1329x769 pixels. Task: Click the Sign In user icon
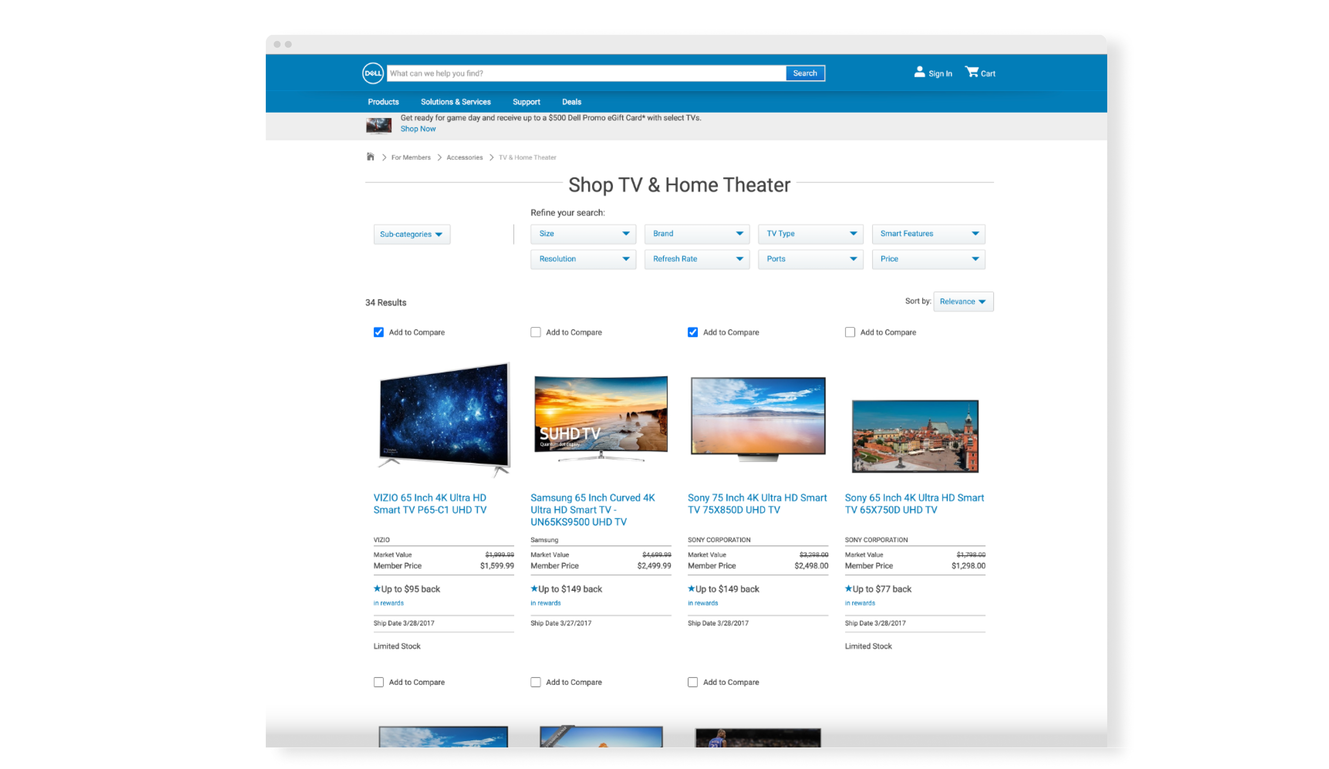tap(919, 72)
